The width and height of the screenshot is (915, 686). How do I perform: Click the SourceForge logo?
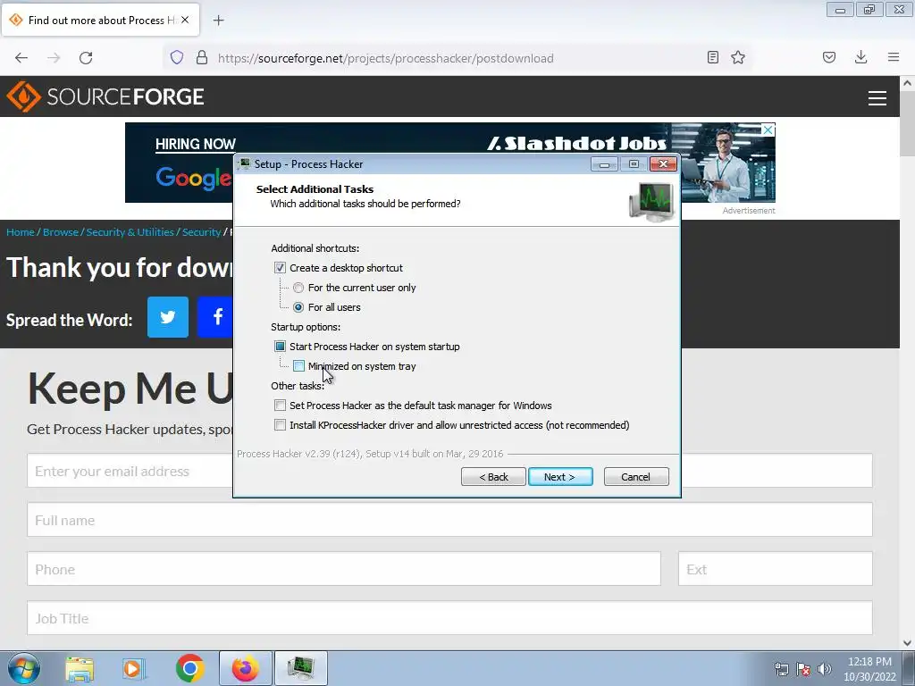click(105, 96)
